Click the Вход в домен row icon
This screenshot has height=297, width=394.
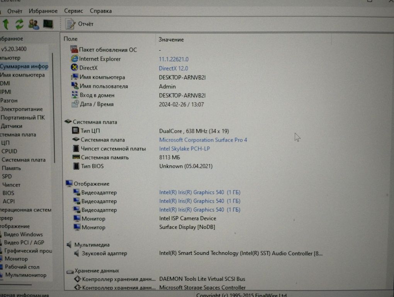point(75,95)
